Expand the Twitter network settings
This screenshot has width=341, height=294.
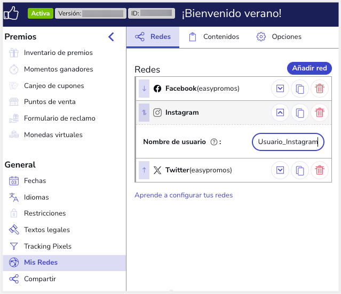click(280, 170)
